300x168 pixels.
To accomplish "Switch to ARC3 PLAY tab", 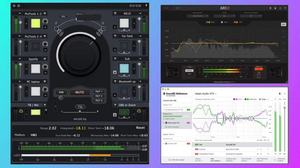I will pos(166,8).
